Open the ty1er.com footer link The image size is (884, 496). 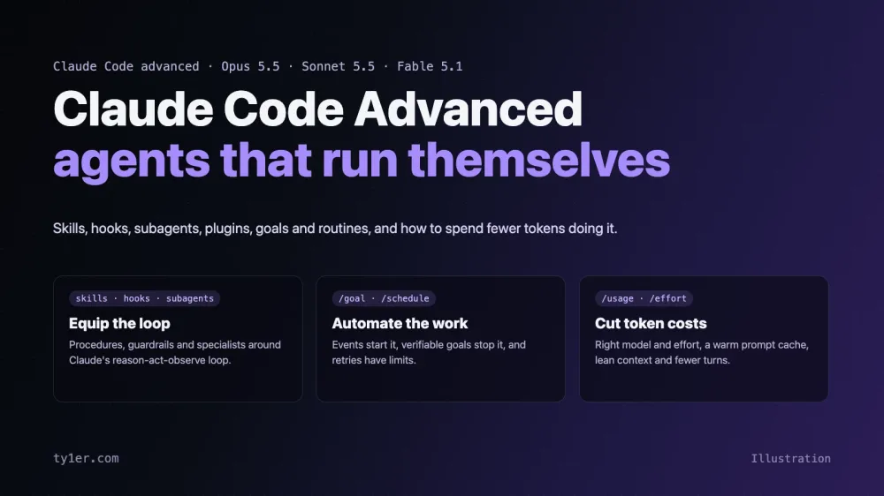point(86,458)
